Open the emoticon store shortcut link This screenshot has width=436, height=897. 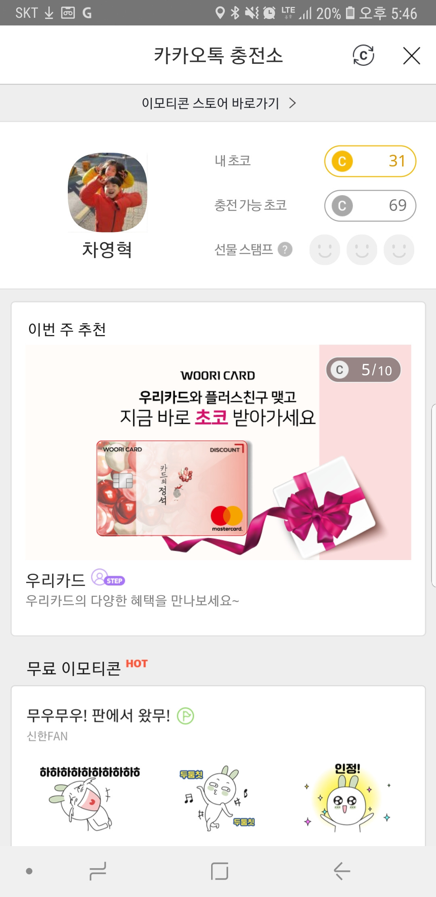click(218, 103)
